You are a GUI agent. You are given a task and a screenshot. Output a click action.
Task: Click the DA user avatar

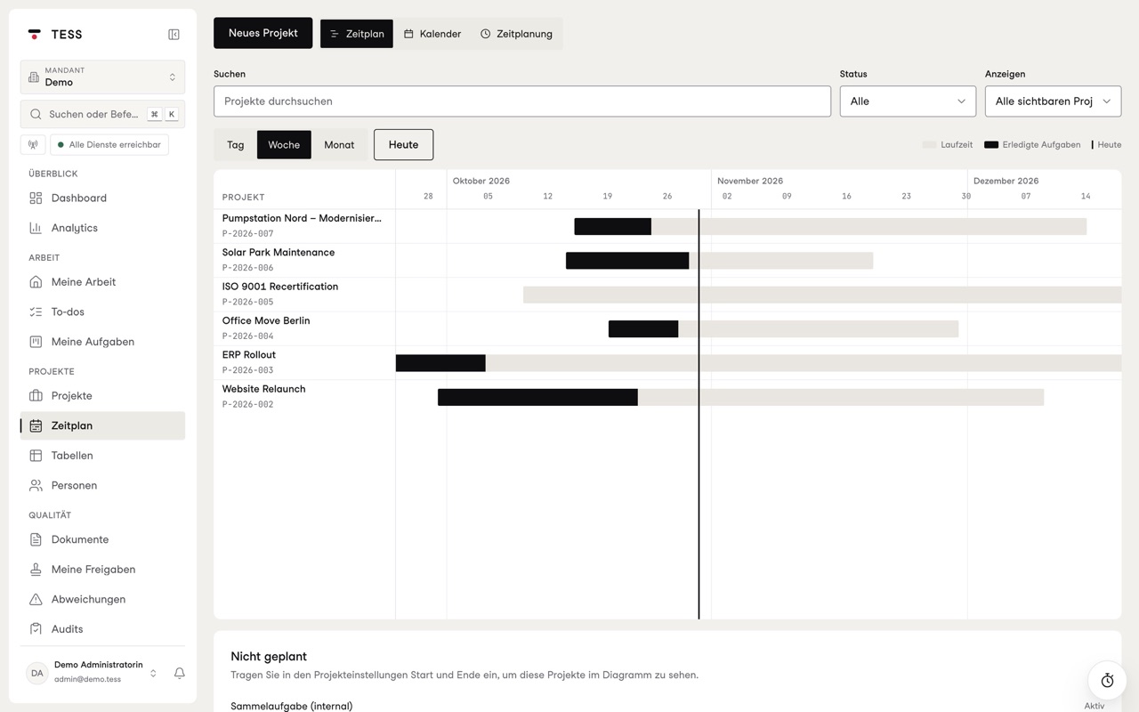pyautogui.click(x=36, y=673)
